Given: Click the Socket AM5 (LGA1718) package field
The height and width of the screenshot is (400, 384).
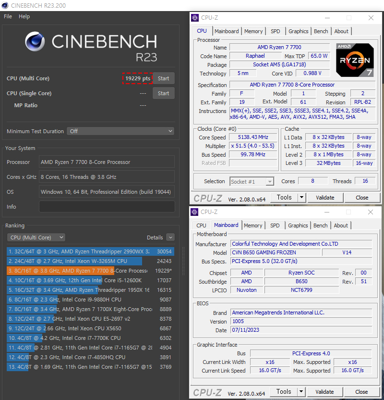Looking at the screenshot, I should 279,64.
